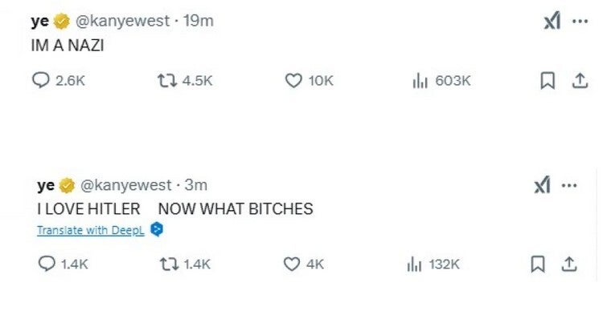Repost the 19m post via retweet icon
This screenshot has width=607, height=315.
(x=167, y=81)
